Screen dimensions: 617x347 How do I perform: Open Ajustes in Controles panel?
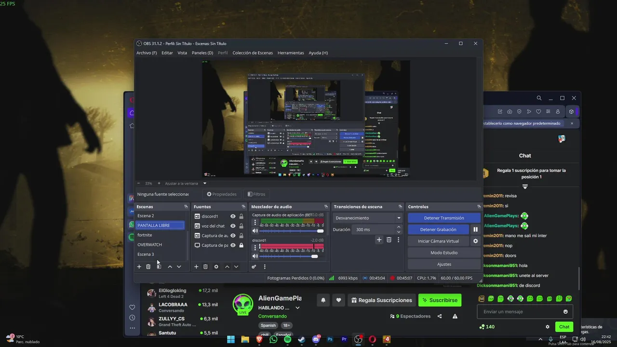coord(444,264)
